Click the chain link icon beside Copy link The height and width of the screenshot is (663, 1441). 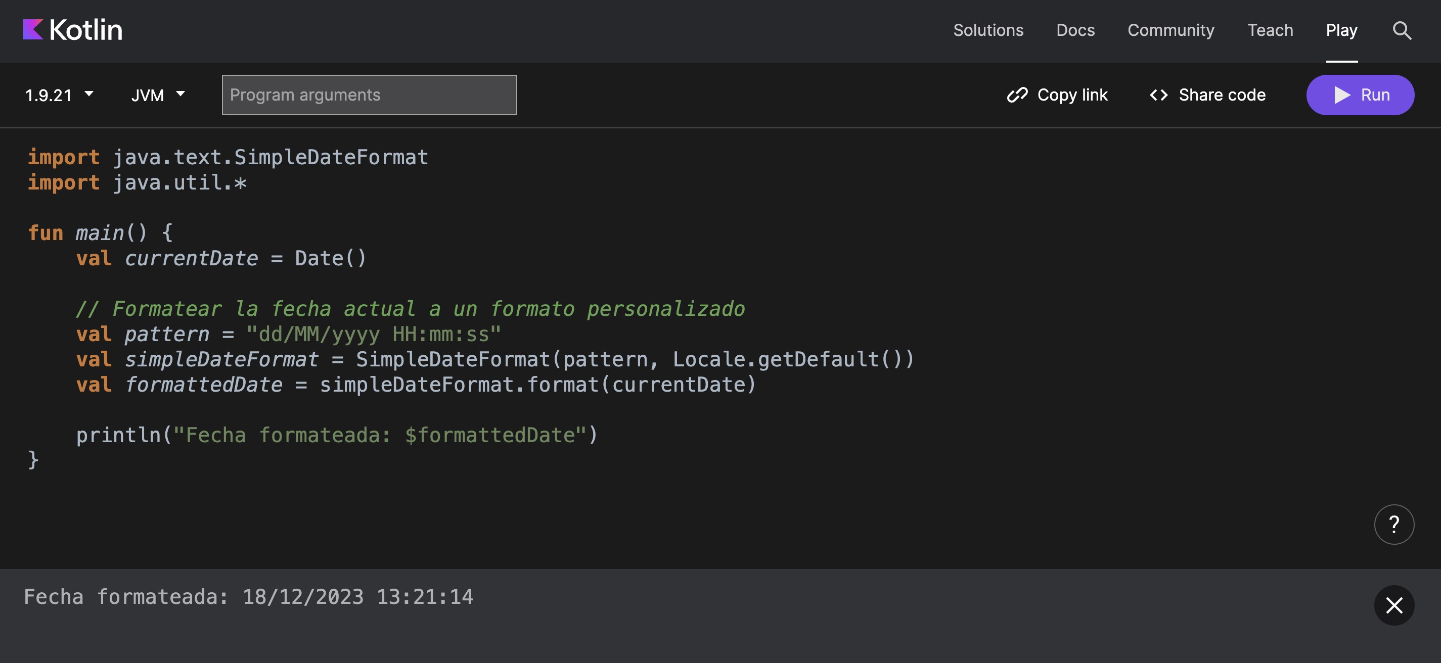click(x=1017, y=95)
